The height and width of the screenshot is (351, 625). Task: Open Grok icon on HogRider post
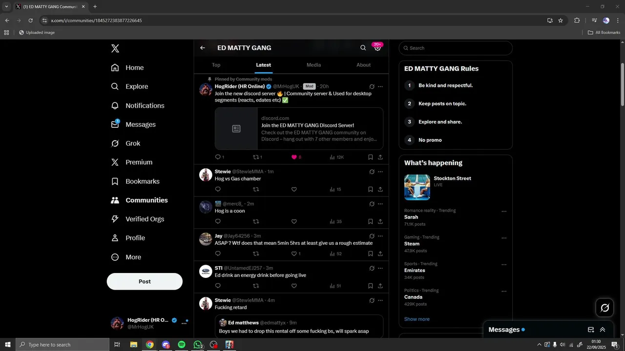tap(372, 87)
